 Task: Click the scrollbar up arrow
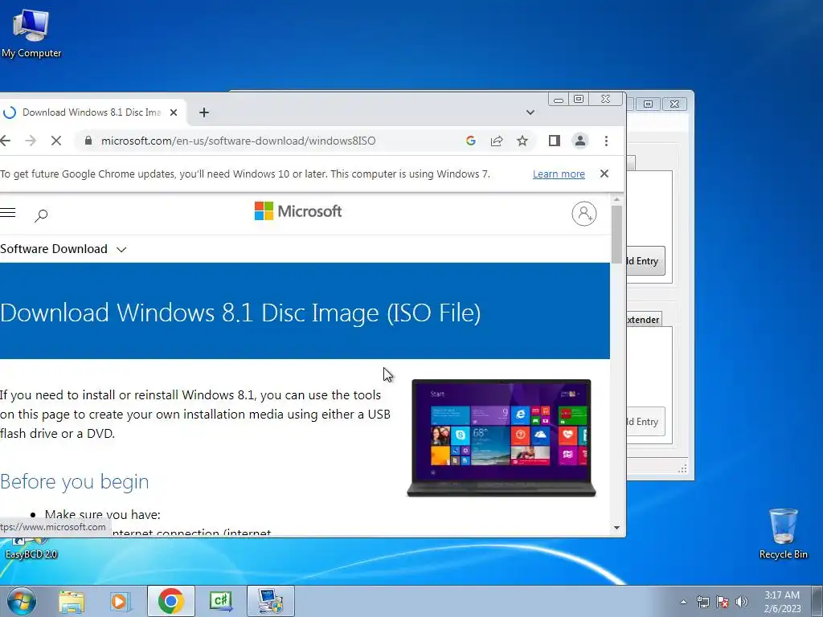tap(616, 200)
